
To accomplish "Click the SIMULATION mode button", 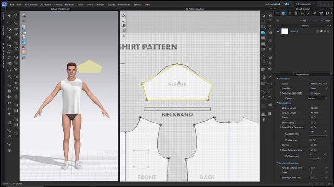I will (304, 4).
